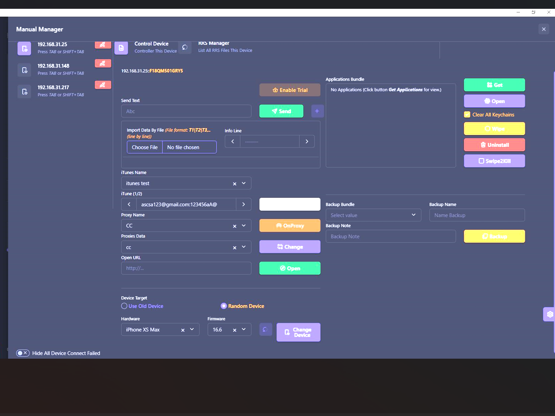555x416 pixels.
Task: Select the Use Old Device radio option
Action: (x=124, y=306)
